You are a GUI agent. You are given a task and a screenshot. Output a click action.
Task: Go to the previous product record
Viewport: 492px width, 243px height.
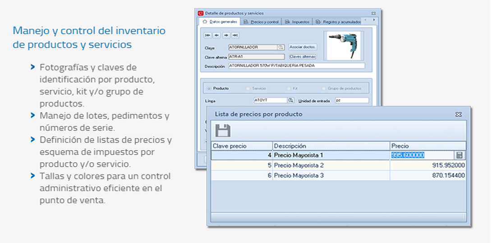(217, 35)
